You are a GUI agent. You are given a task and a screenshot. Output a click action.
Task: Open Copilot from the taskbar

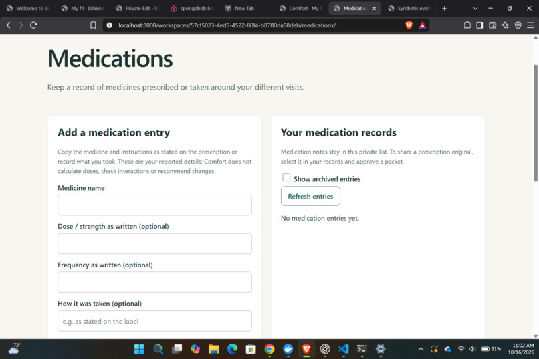click(195, 349)
